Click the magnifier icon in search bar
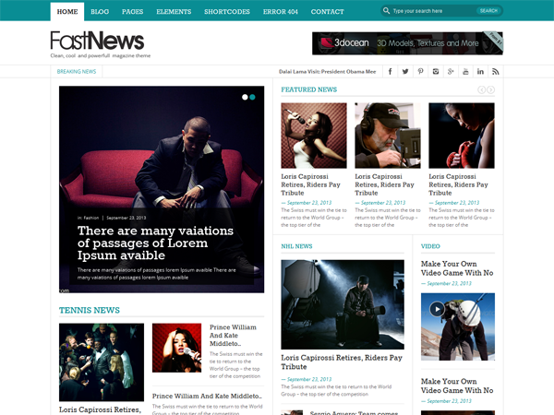Image resolution: width=554 pixels, height=415 pixels. coord(387,10)
